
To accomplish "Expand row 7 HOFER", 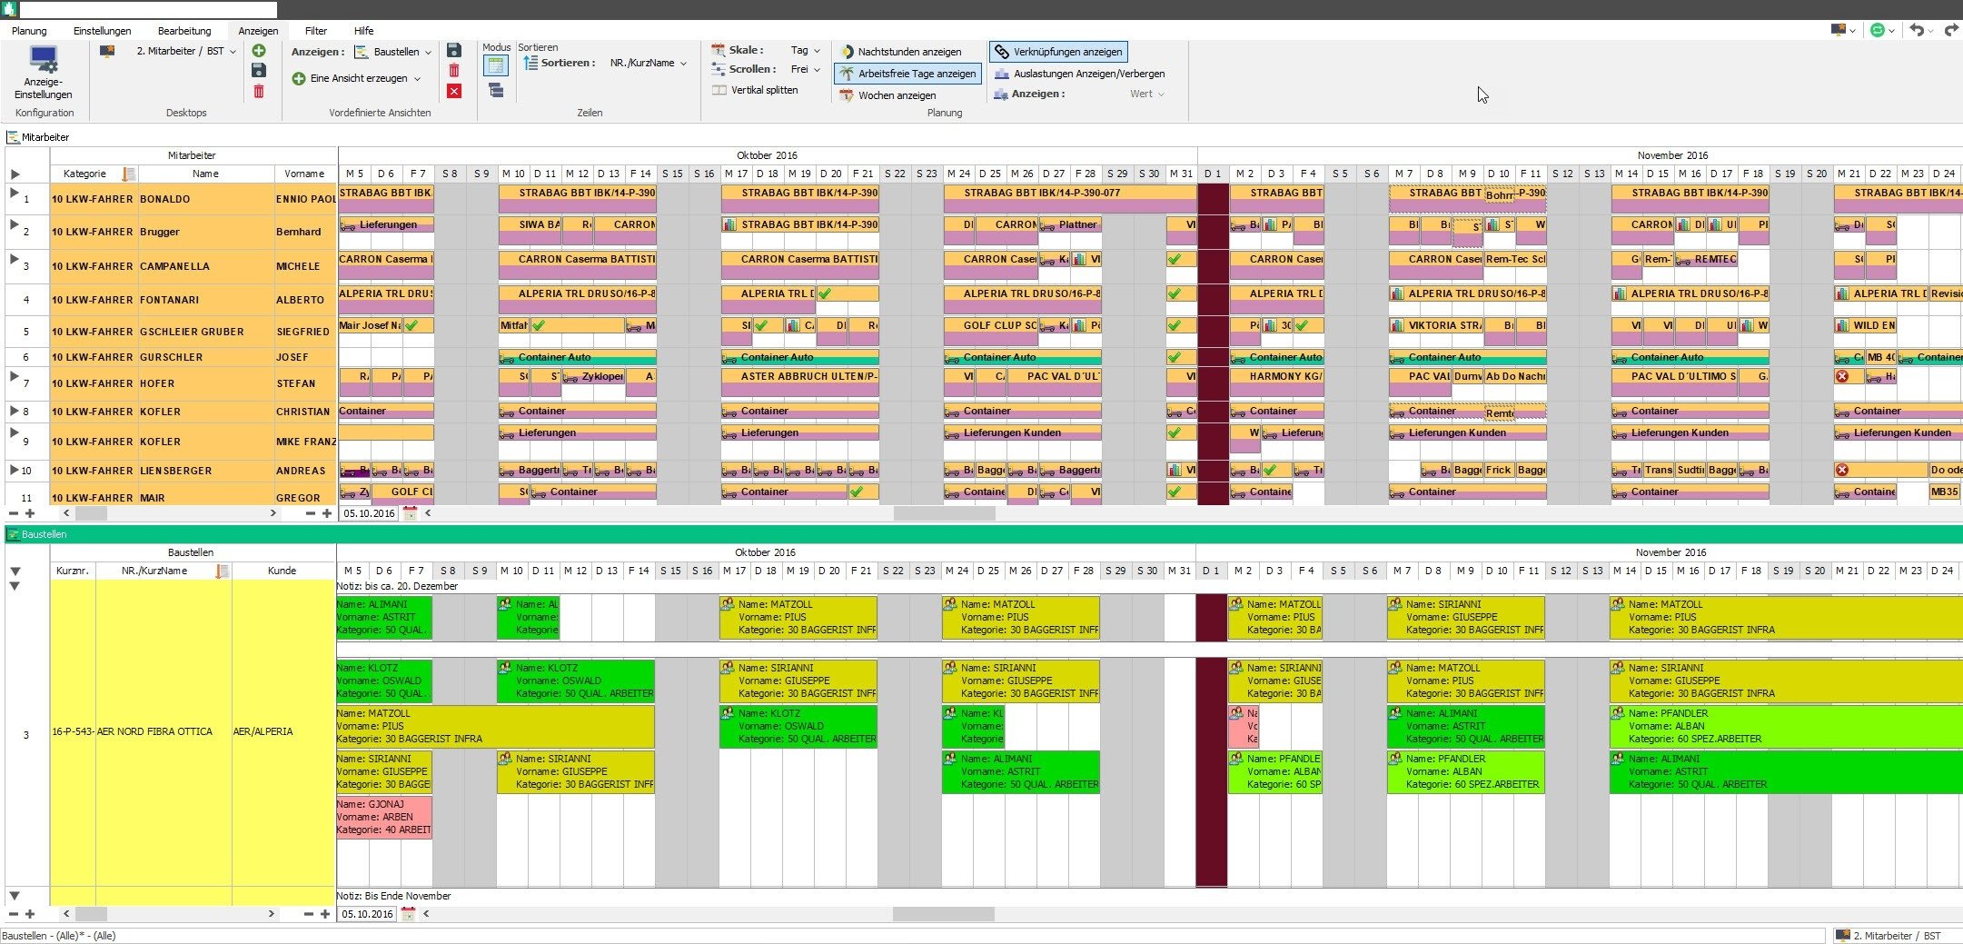I will (x=14, y=376).
